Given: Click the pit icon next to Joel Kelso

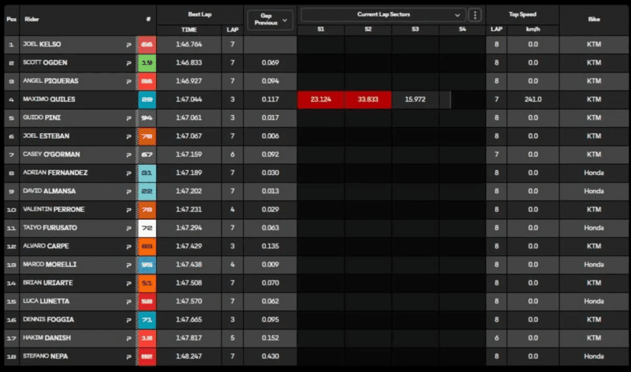Looking at the screenshot, I should click(129, 45).
